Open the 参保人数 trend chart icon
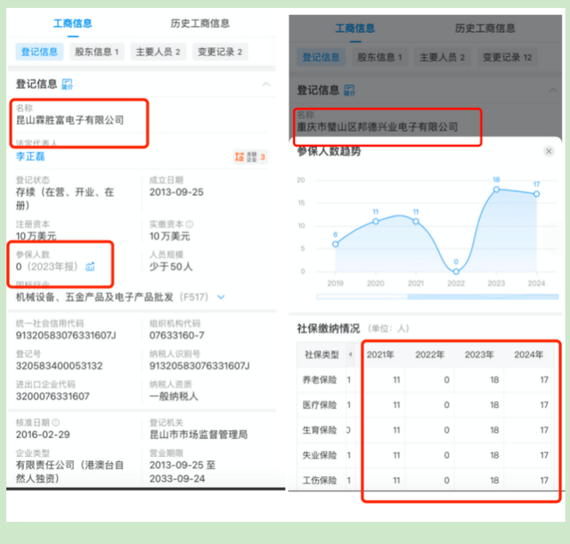570x544 pixels. (90, 266)
